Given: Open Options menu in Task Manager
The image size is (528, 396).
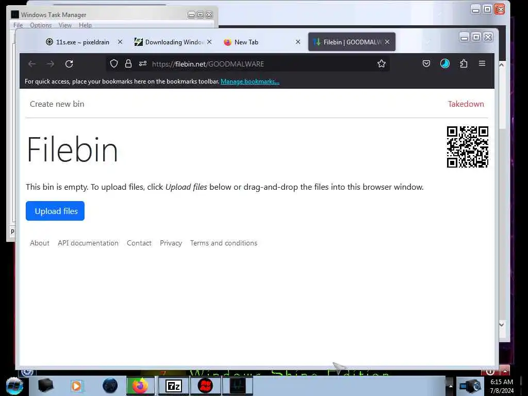Looking at the screenshot, I should pyautogui.click(x=41, y=25).
